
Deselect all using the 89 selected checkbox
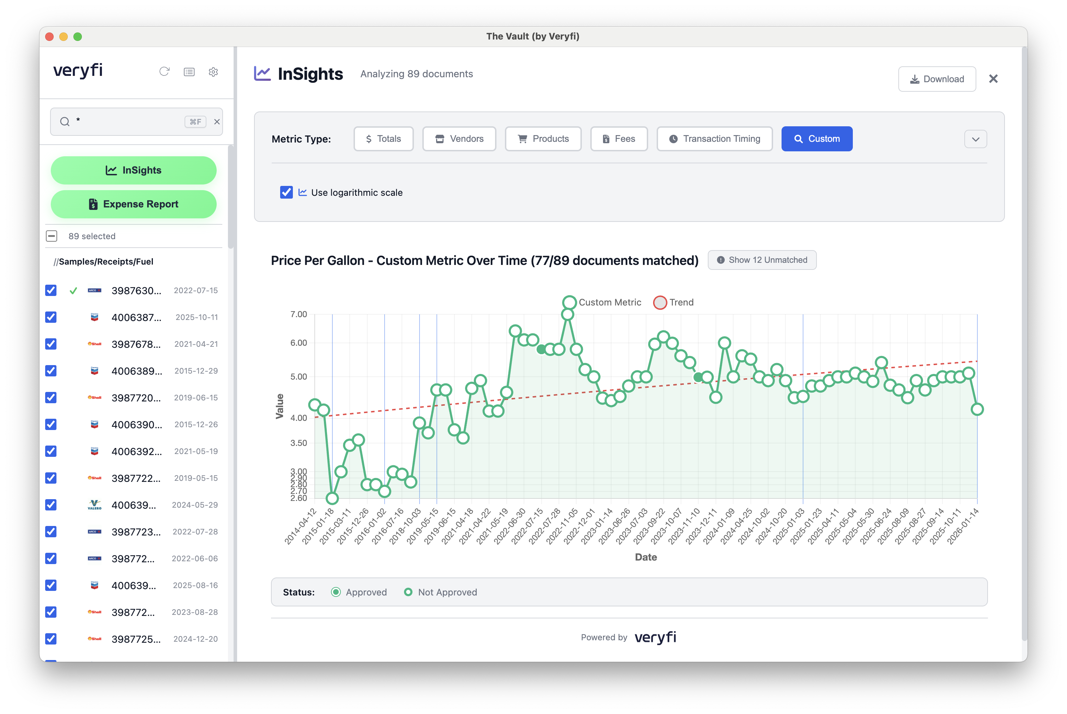(x=52, y=236)
